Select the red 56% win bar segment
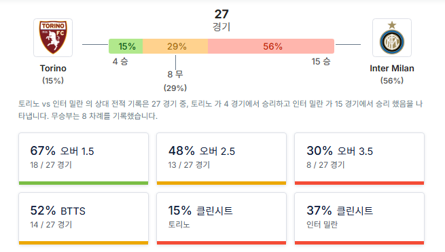Screen dimensions: 445x252 point(271,46)
